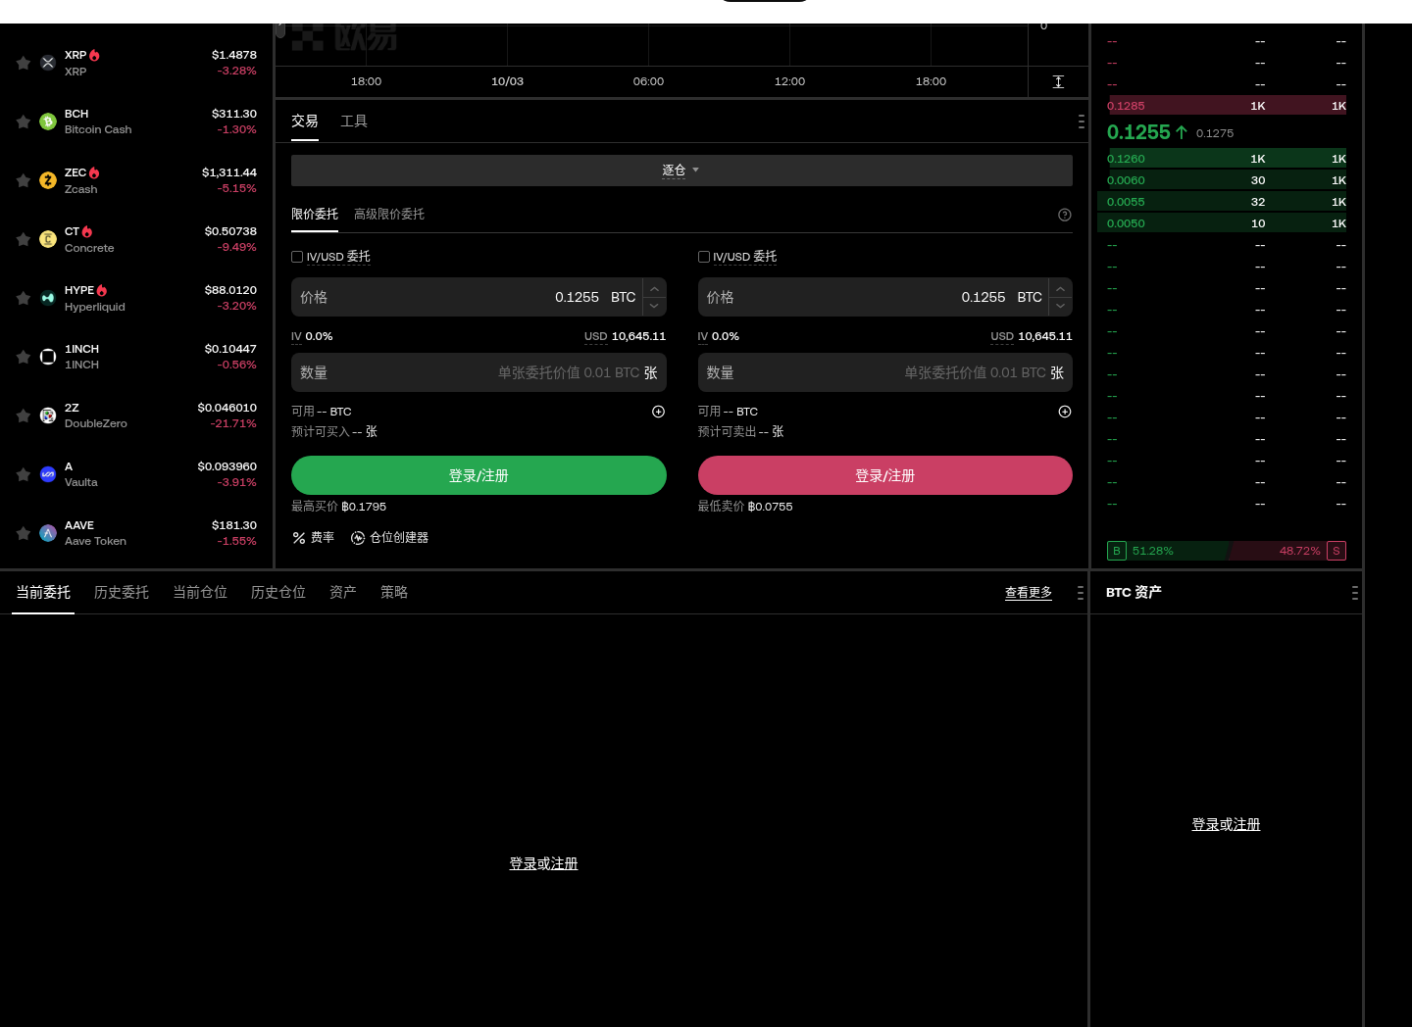Select the 高级限价委托 tab
The width and height of the screenshot is (1412, 1027).
tap(389, 215)
